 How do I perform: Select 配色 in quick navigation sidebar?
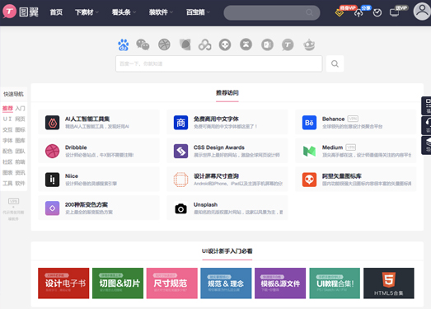pyautogui.click(x=7, y=151)
